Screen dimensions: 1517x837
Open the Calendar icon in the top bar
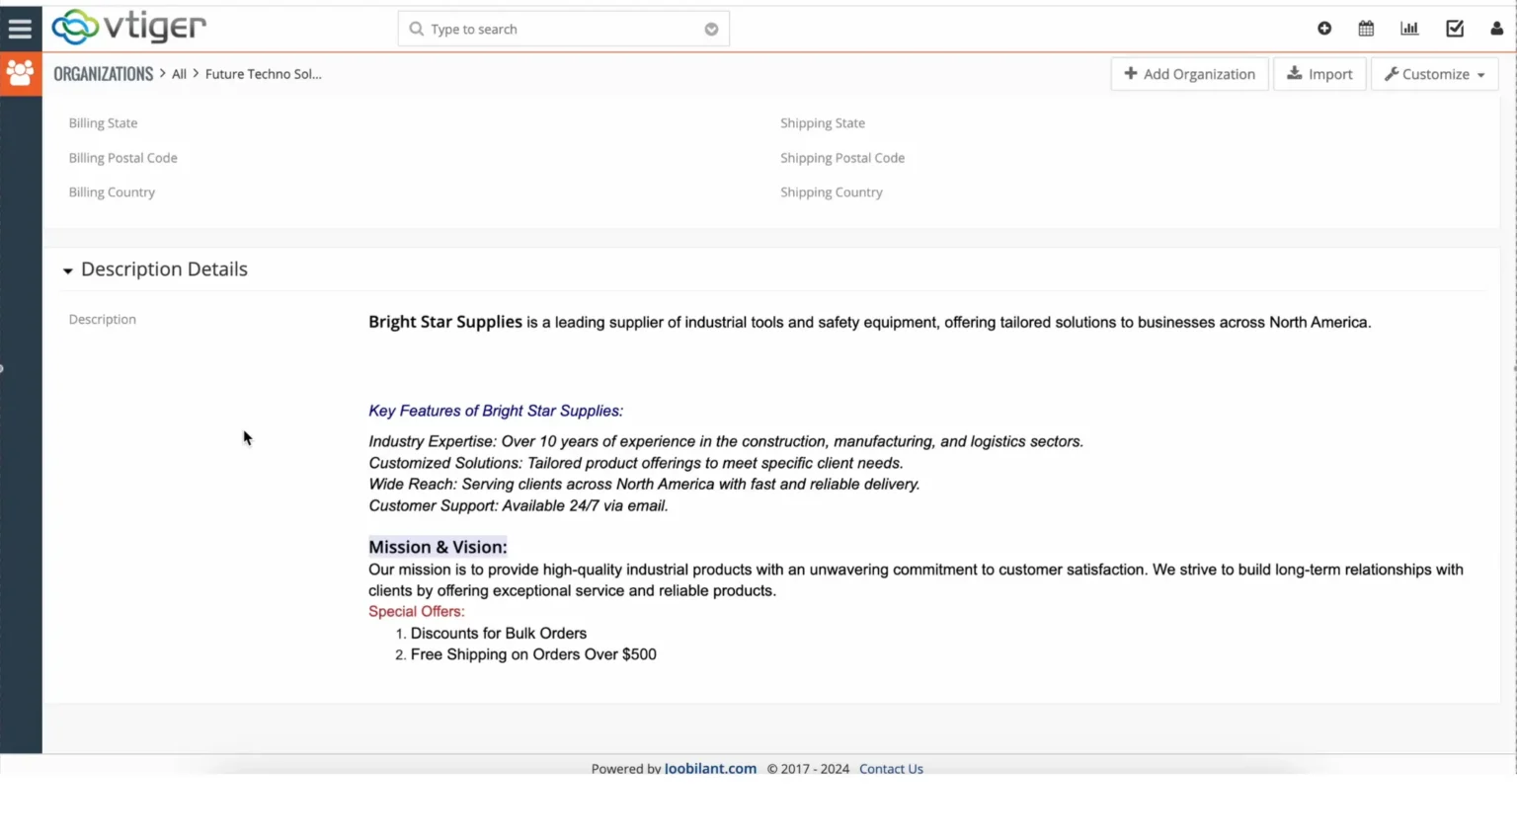click(1366, 29)
